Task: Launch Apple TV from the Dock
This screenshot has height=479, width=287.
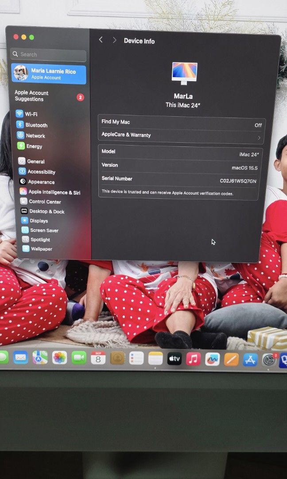Action: coord(175,359)
